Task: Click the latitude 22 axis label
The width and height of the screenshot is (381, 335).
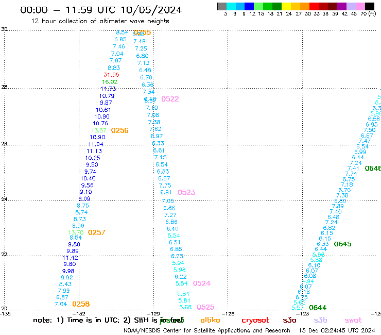Action: coord(4,255)
